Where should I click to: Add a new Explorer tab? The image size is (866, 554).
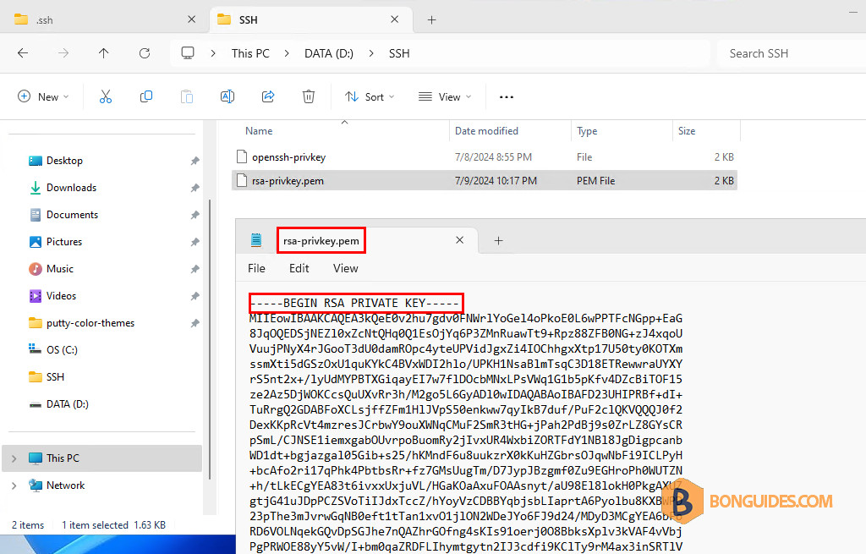(x=432, y=20)
